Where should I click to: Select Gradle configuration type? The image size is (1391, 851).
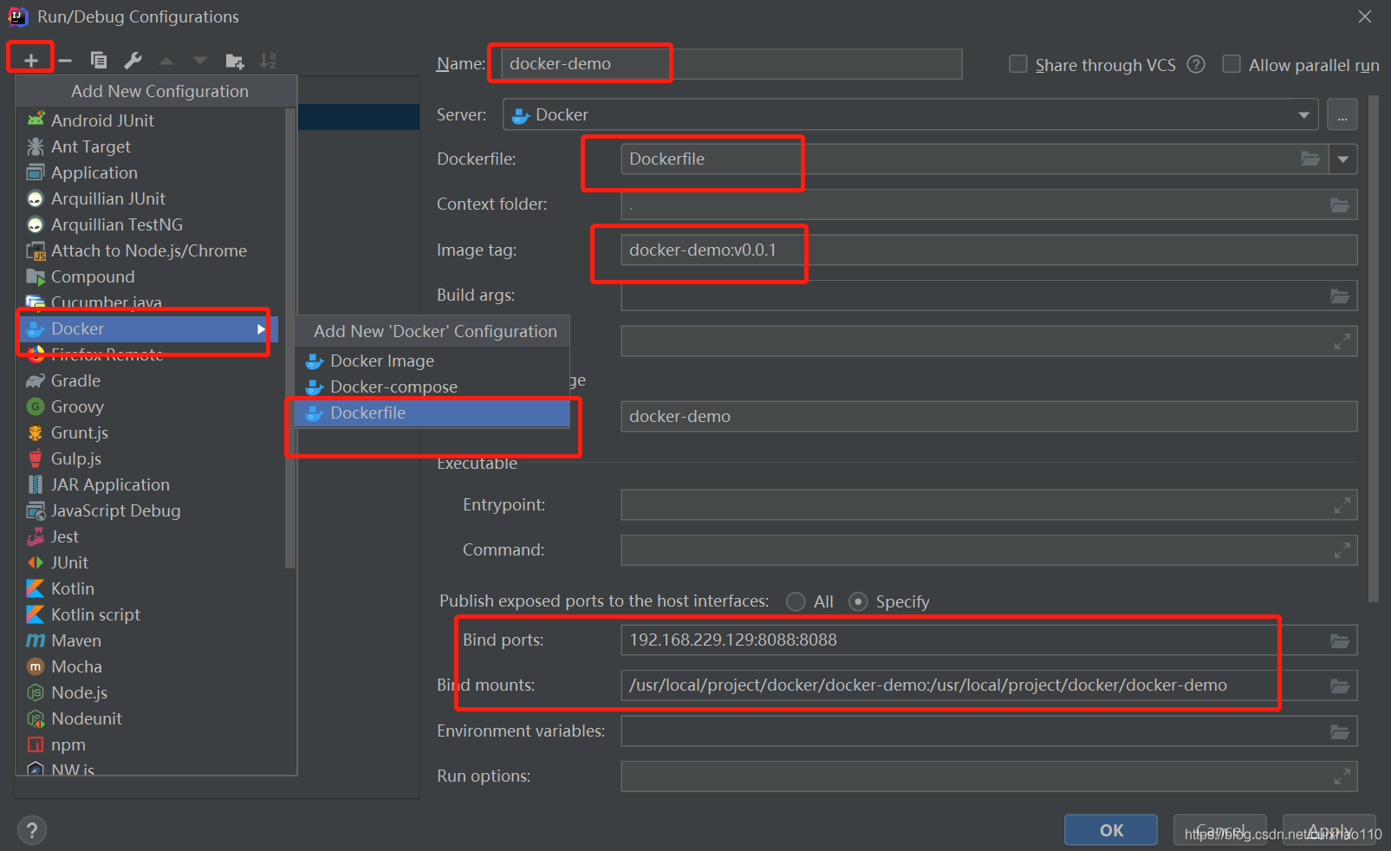coord(152,380)
